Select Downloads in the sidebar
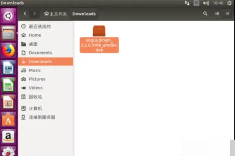Image resolution: width=235 pixels, height=156 pixels. point(45,61)
